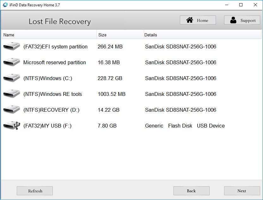Select "Microsoft reserved partition" row

(131, 62)
